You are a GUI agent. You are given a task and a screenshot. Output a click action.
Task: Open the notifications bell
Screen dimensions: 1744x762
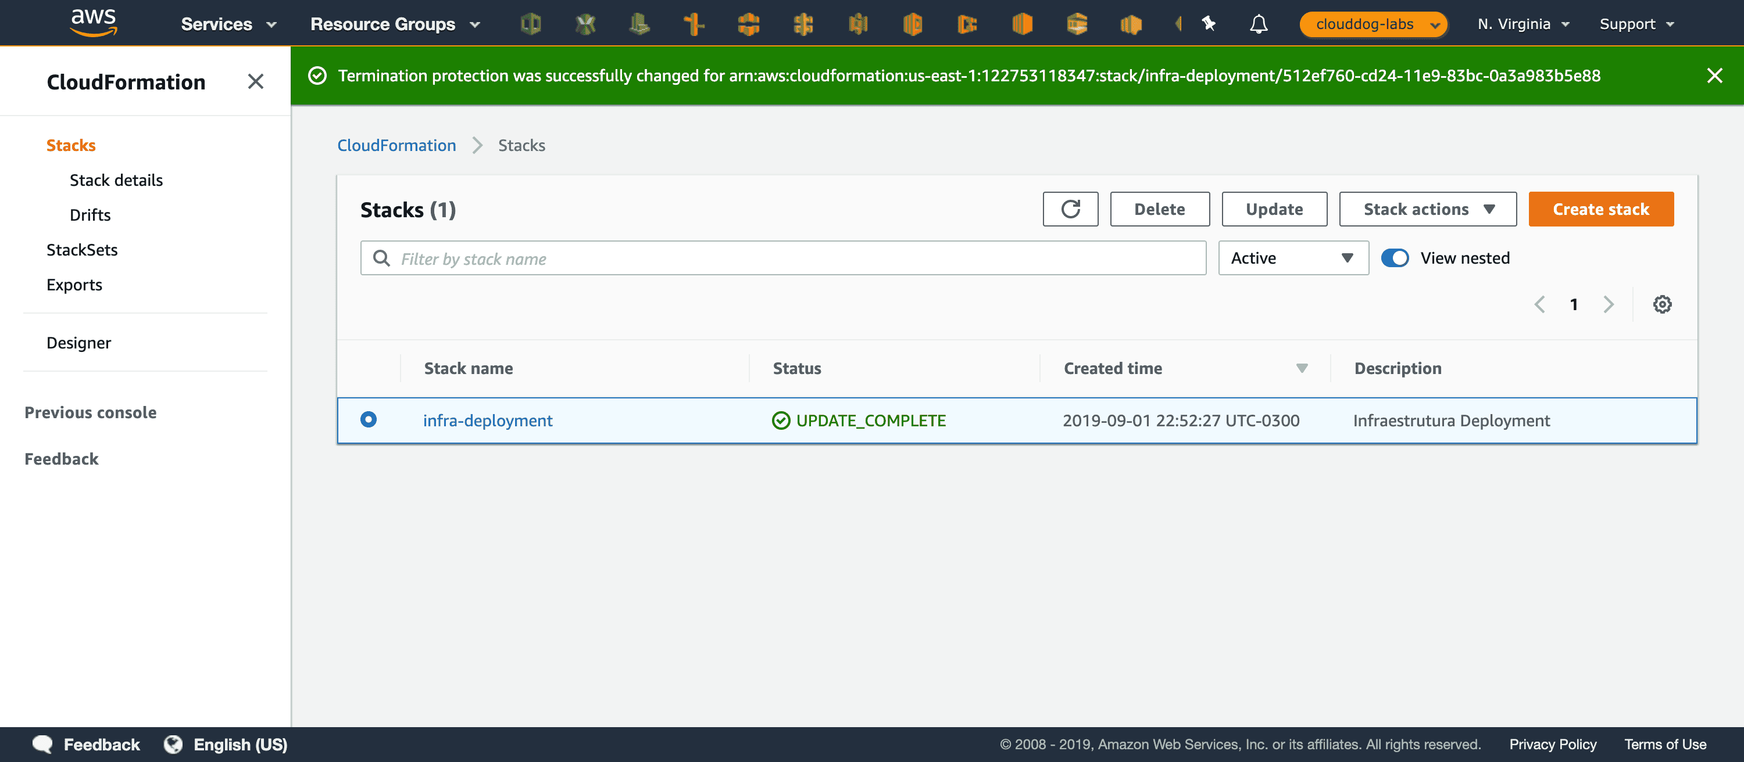[1258, 24]
